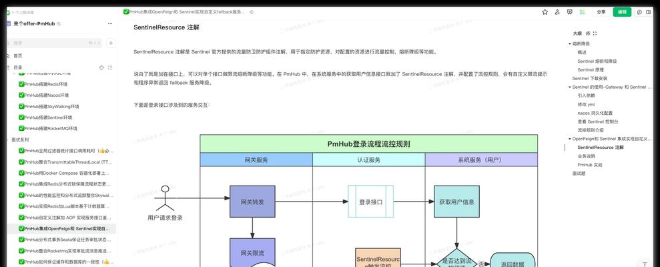Star this document as a favorite
660x267 pixels.
[545, 12]
